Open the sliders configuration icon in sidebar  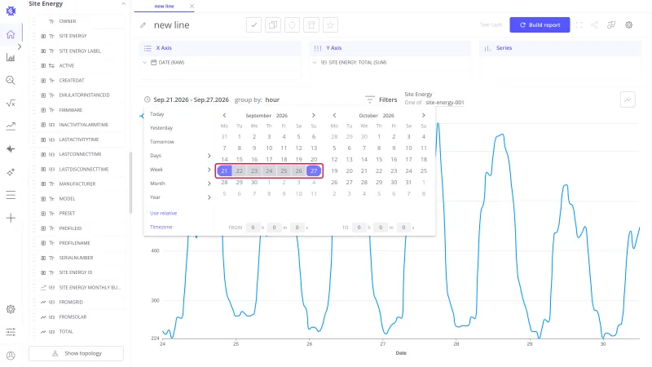[11, 332]
